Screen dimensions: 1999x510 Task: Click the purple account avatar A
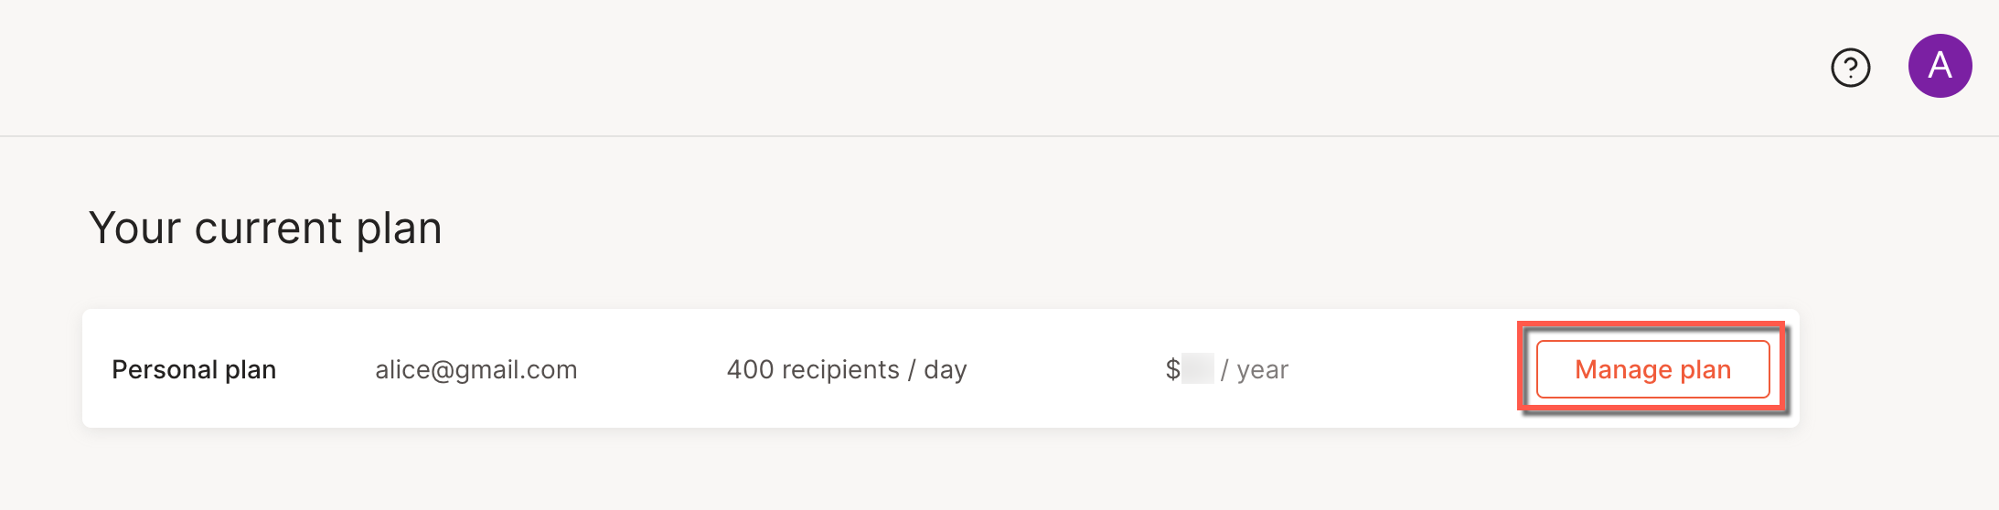1940,66
